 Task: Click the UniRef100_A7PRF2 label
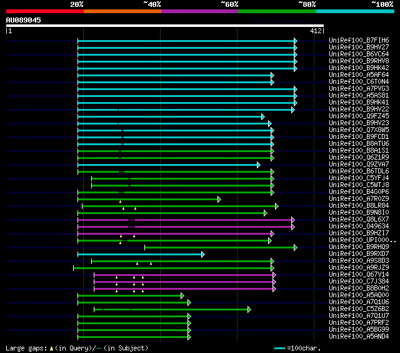(x=359, y=323)
